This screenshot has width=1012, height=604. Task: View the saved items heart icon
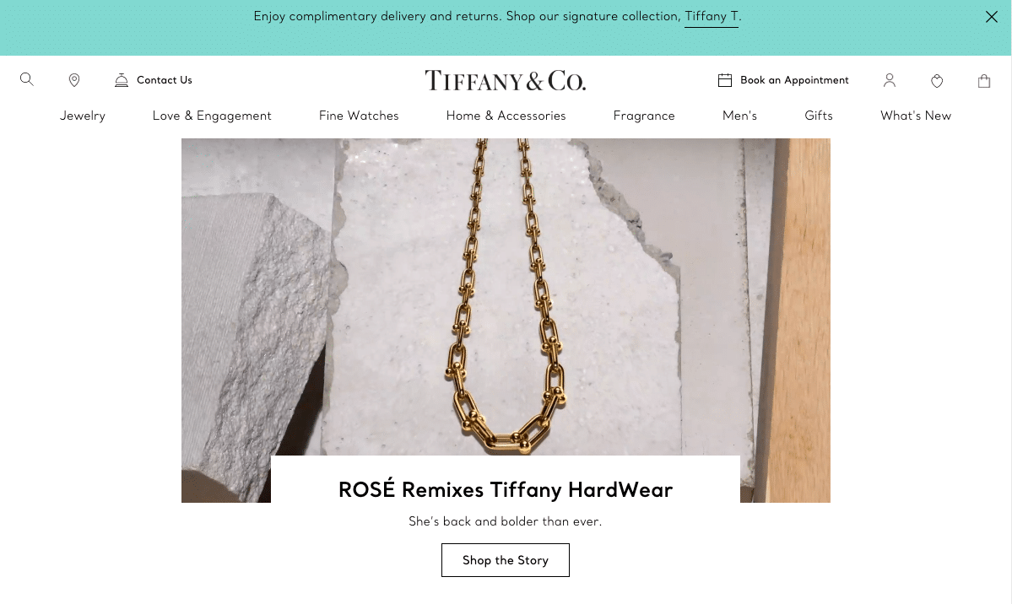tap(937, 81)
